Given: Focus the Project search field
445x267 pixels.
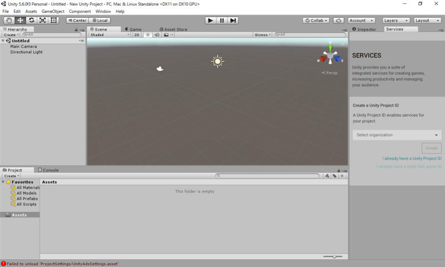Looking at the screenshot, I should pos(267,176).
